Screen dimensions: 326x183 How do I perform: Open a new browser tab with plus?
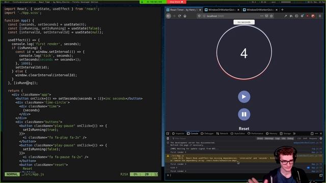(282, 10)
